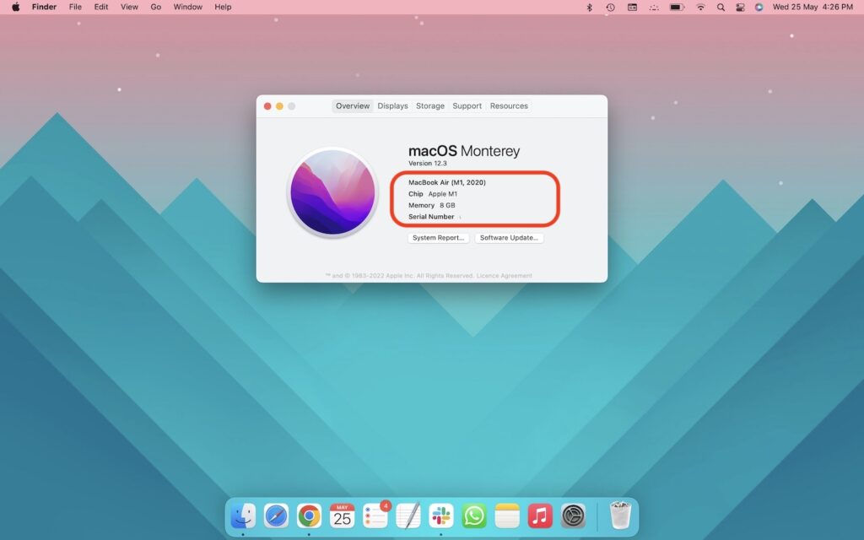Open Spotlight search from the menu bar
The image size is (864, 540).
point(720,7)
